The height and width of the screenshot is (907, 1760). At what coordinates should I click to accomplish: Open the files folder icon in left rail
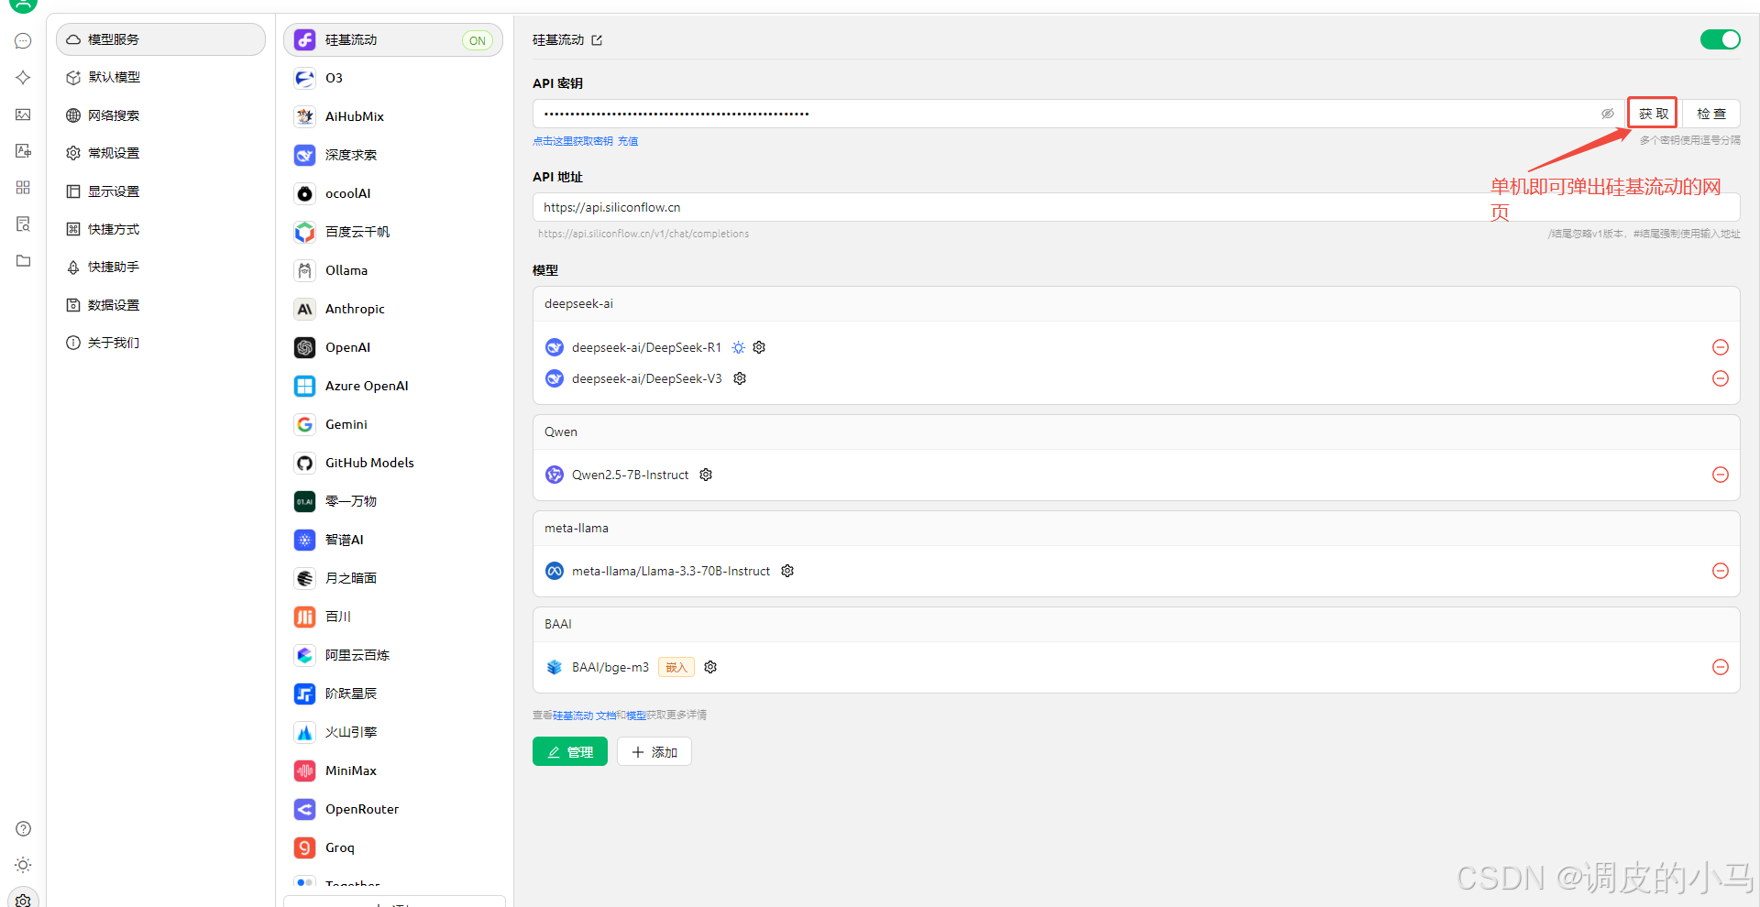tap(23, 261)
